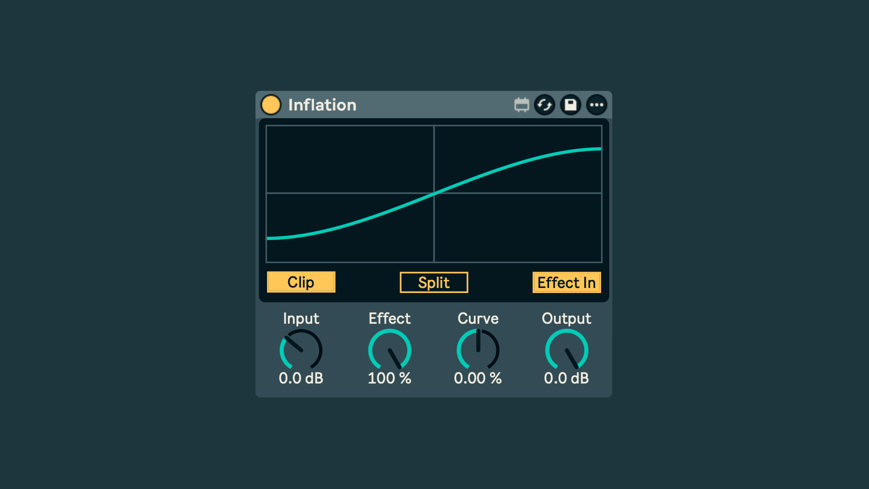
Task: Click the transfer curve graph display
Action: click(x=434, y=194)
